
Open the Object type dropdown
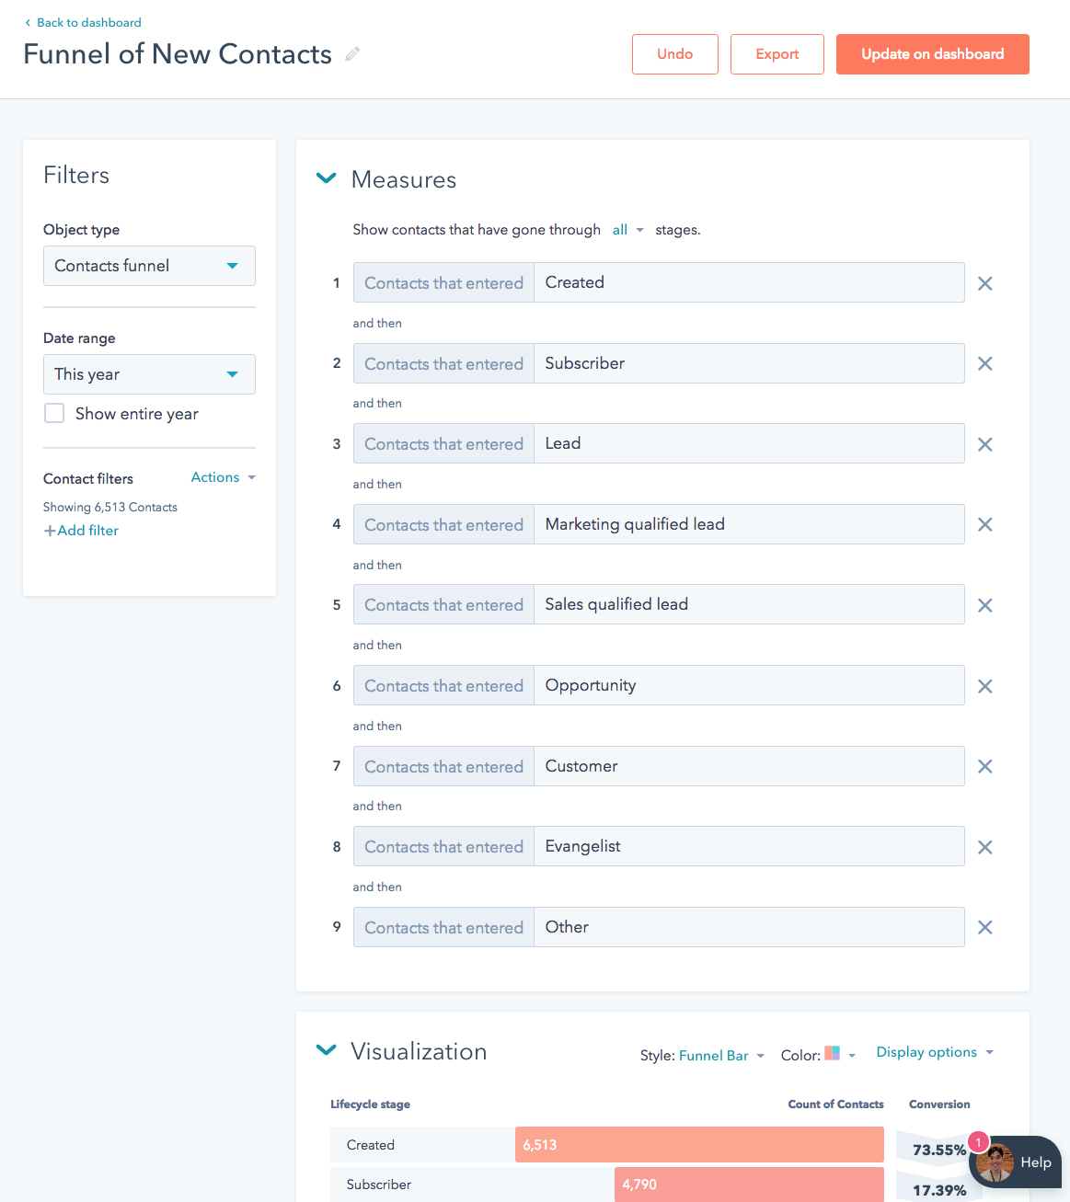[x=149, y=266]
